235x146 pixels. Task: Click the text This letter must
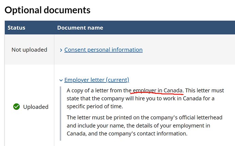click(205, 91)
